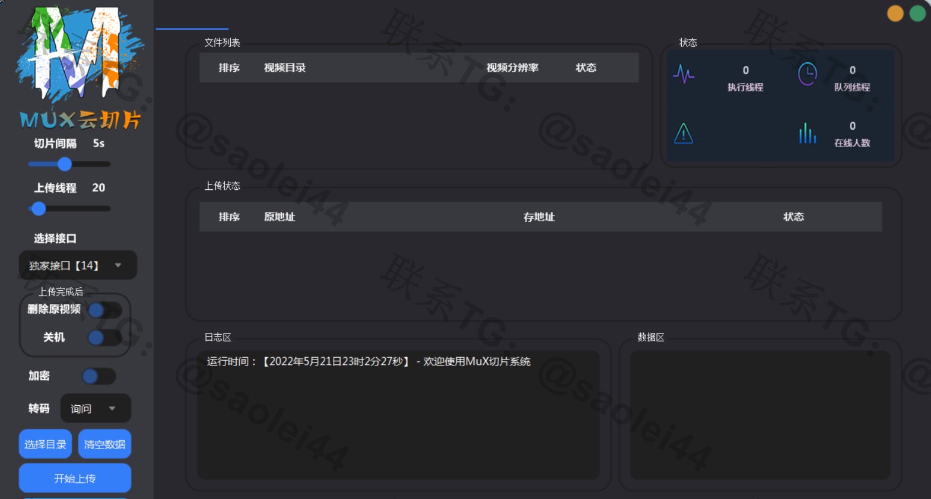Click the 文件列表 section title
Viewport: 931px width, 499px height.
[x=222, y=43]
